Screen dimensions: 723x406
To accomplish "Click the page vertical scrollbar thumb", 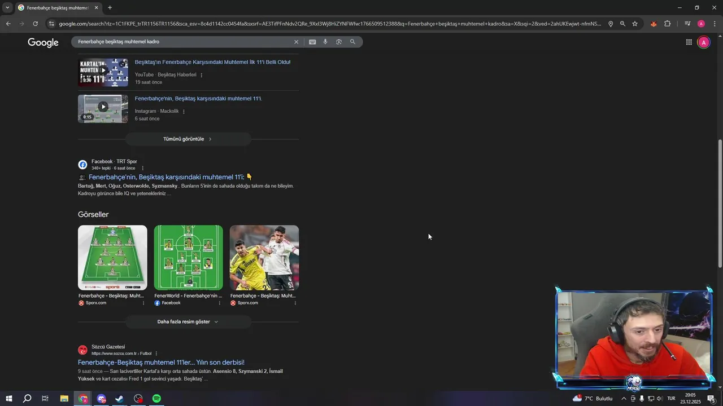I will click(720, 203).
